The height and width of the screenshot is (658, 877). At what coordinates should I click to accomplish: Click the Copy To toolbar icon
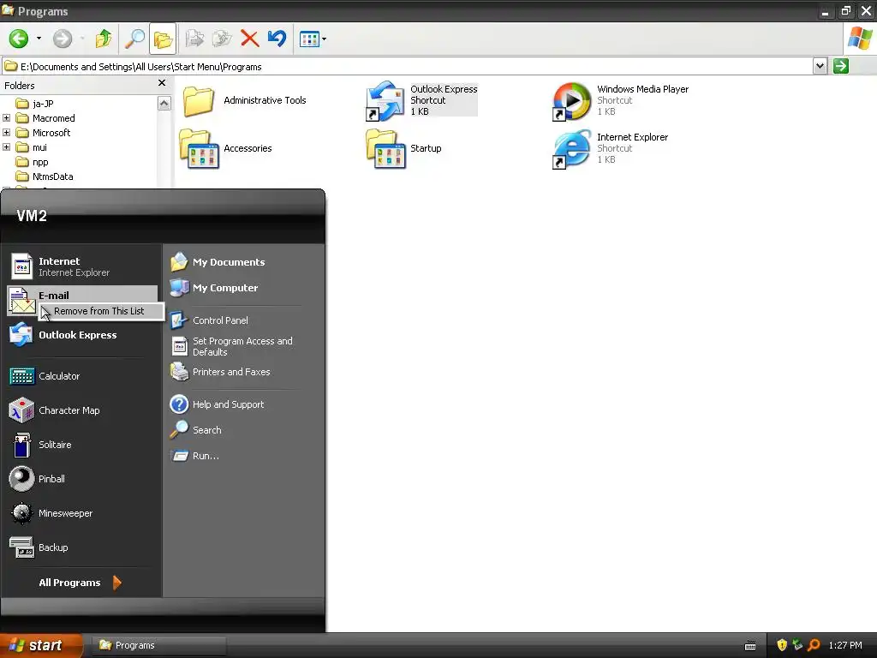(x=222, y=39)
